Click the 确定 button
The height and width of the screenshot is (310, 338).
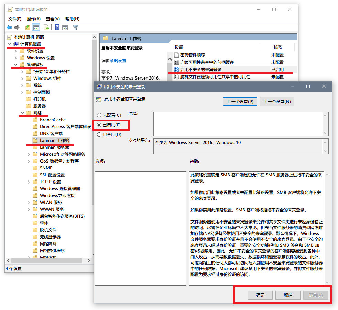(x=260, y=295)
